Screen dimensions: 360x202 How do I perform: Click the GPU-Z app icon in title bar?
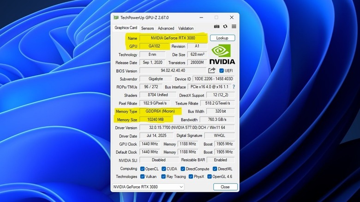tap(116, 17)
